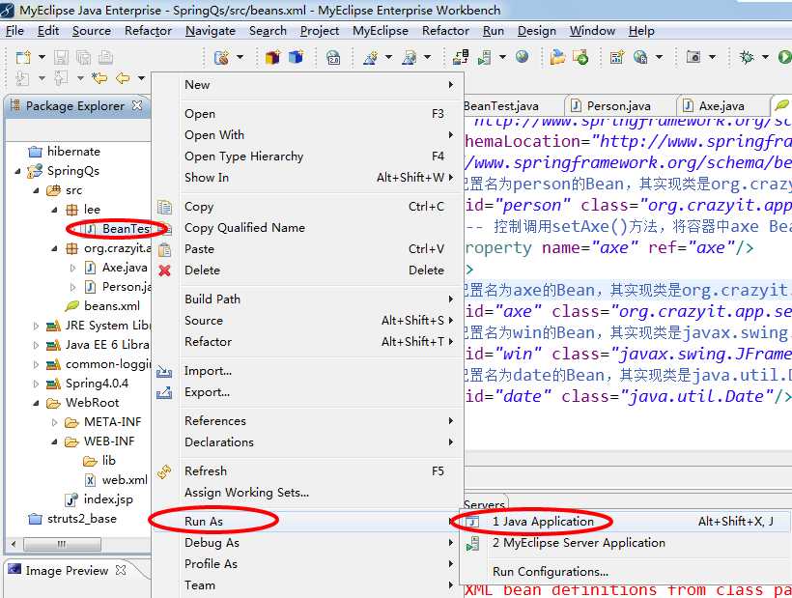Click the run/stop server toolbar icon
792x598 pixels.
(x=485, y=57)
